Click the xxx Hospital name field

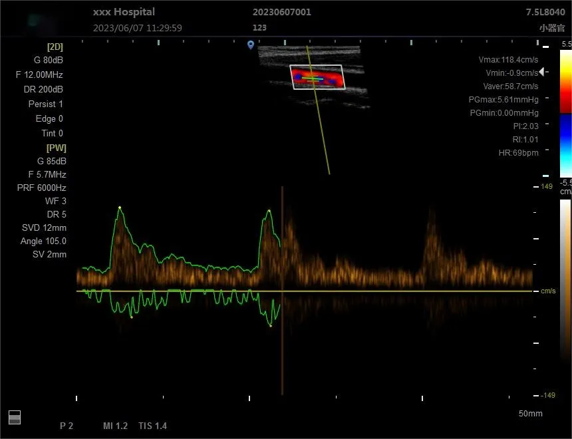pyautogui.click(x=124, y=12)
